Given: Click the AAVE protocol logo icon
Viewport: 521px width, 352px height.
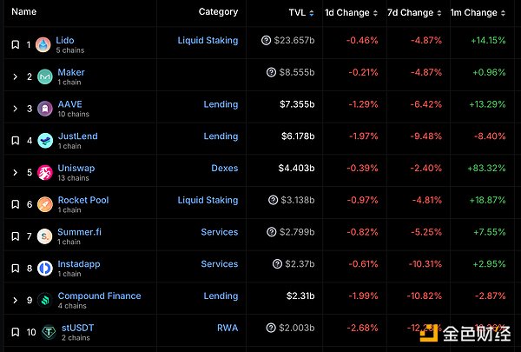Looking at the screenshot, I should 45,109.
